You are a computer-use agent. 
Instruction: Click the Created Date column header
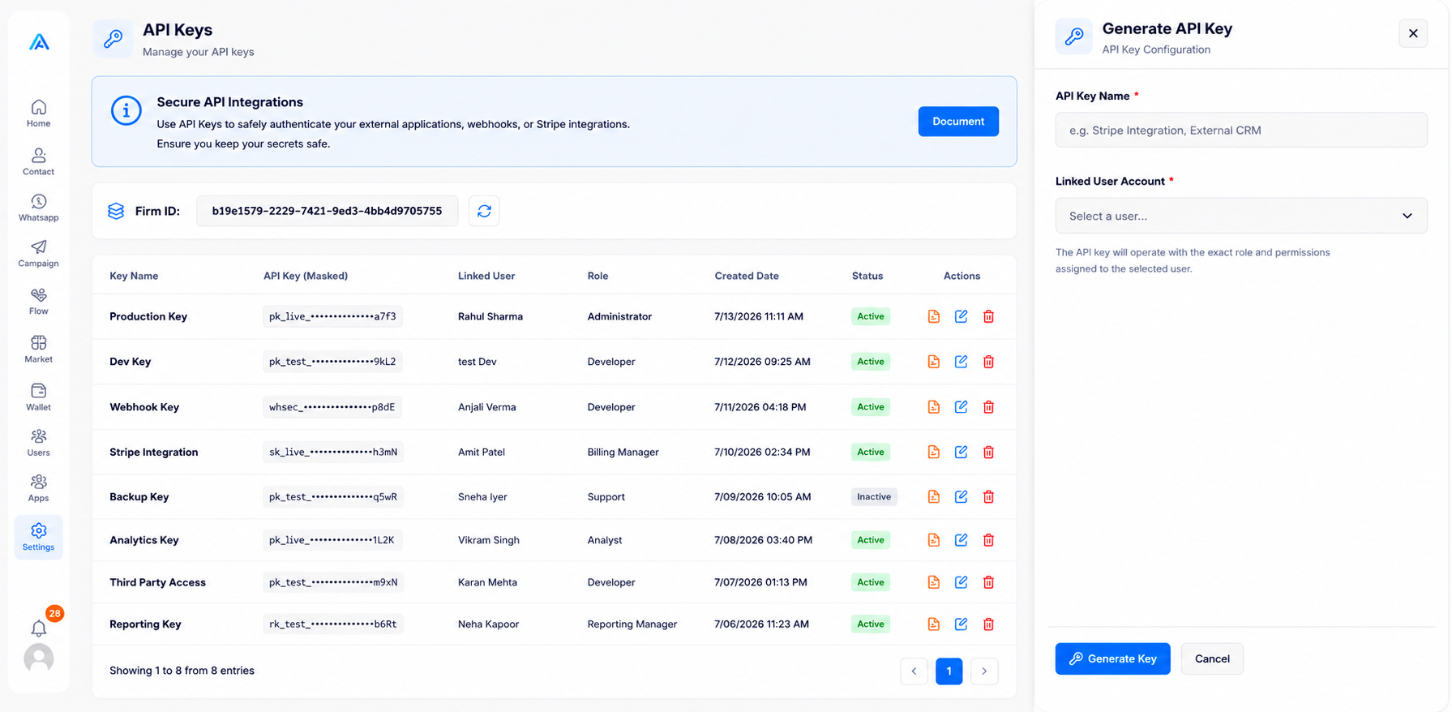747,276
